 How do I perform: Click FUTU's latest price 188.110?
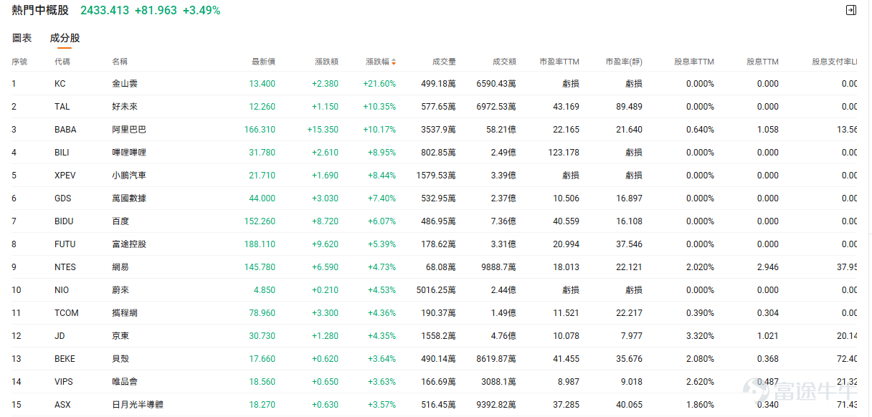[260, 244]
